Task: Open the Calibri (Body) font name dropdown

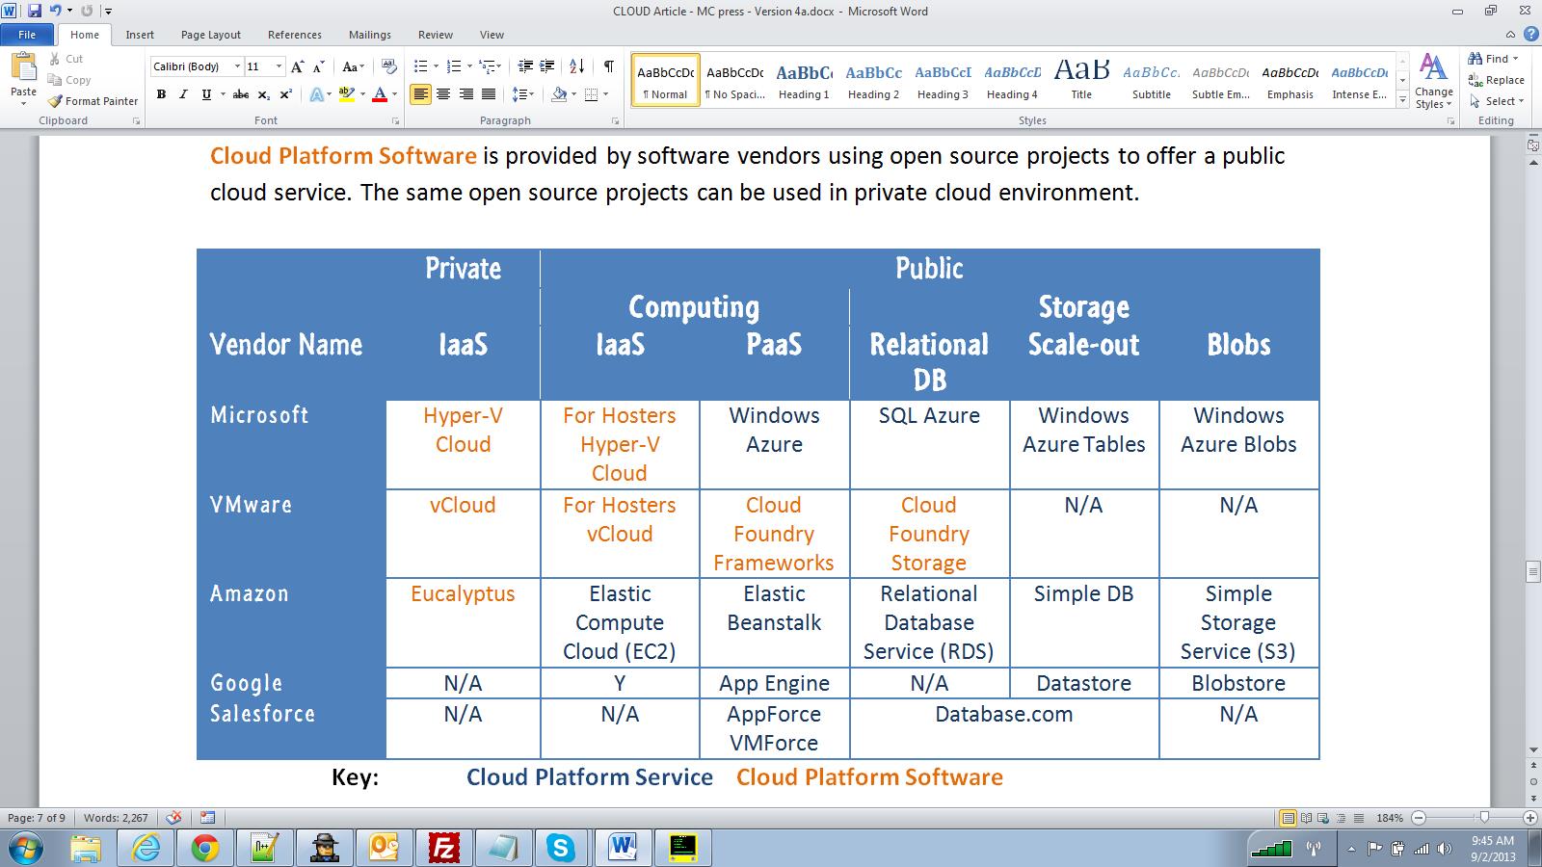Action: (x=237, y=66)
